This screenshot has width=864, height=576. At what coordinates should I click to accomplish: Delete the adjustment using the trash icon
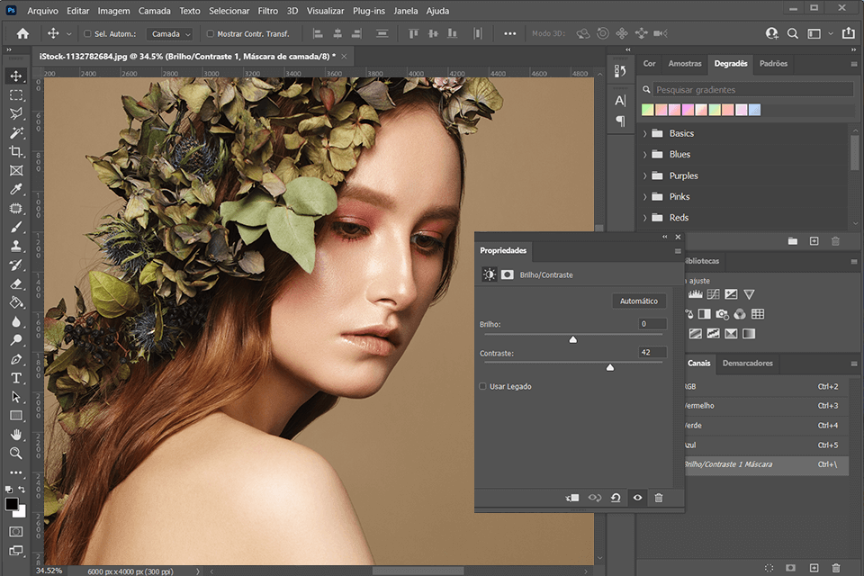pyautogui.click(x=659, y=498)
